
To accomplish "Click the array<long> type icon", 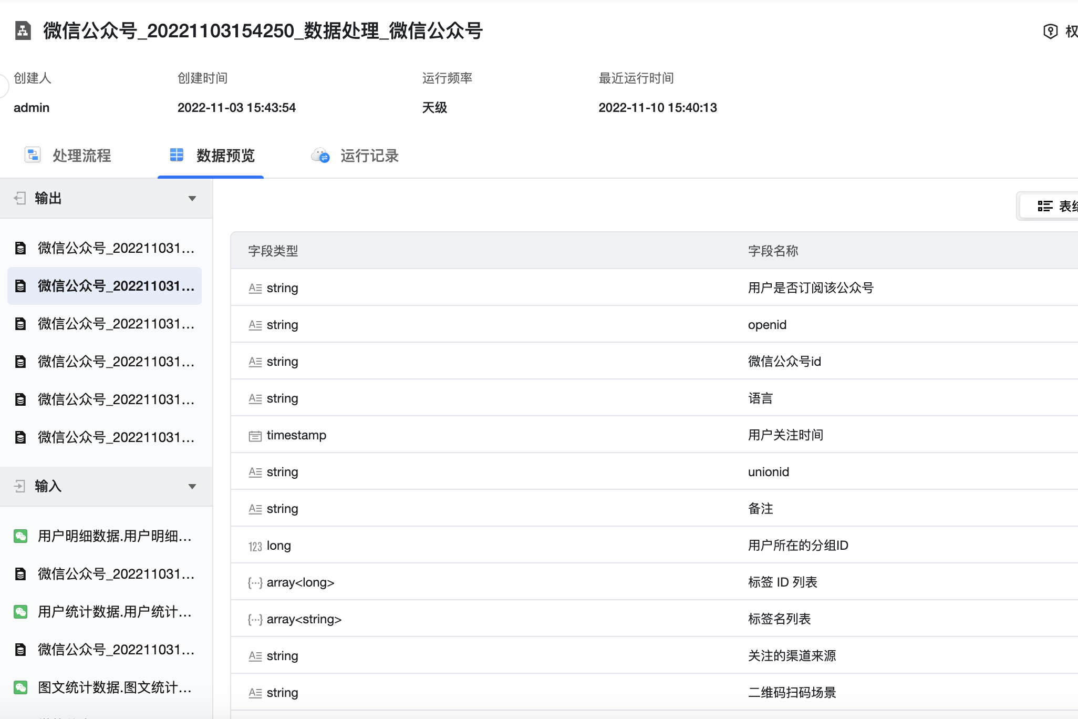I will 255,583.
